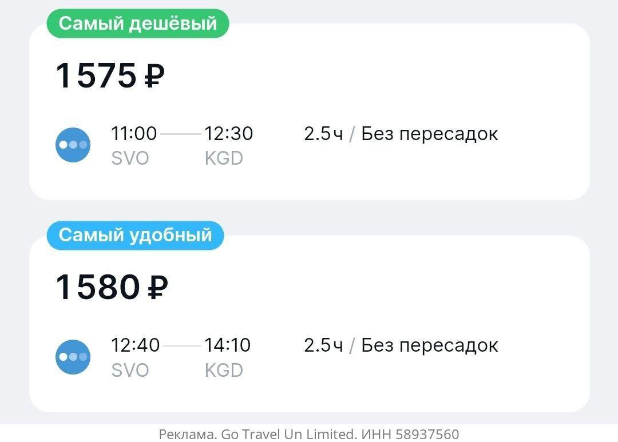The width and height of the screenshot is (618, 442).
Task: Click the 2.5 ч duration on the cheapest flight
Action: [323, 134]
